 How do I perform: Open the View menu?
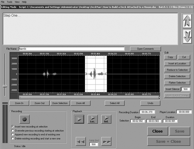pyautogui.click(x=17, y=2)
